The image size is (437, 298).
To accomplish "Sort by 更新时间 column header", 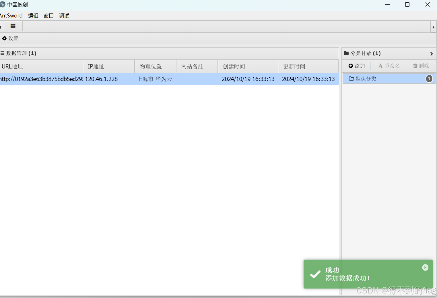I will [308, 66].
